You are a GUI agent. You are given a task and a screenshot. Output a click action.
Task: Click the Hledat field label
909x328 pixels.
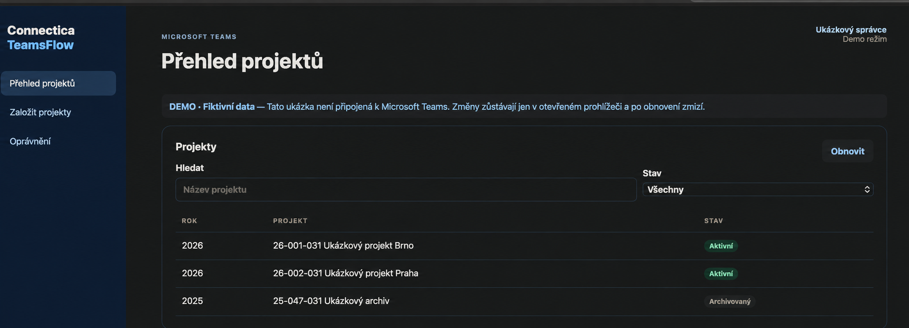pyautogui.click(x=189, y=168)
